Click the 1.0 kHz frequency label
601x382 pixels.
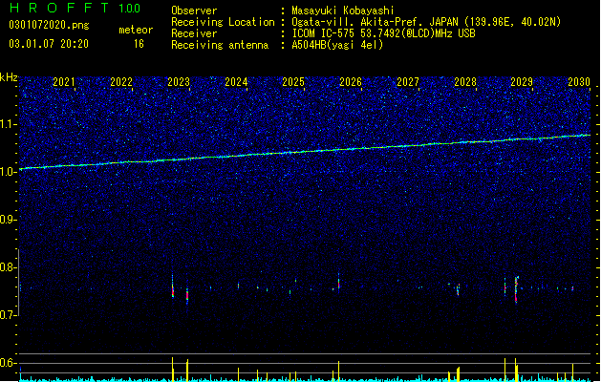(x=9, y=172)
